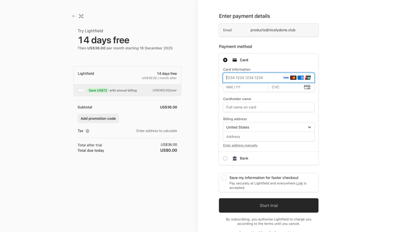The image size is (396, 232).
Task: Click the MM / YY expiry field
Action: [x=246, y=87]
